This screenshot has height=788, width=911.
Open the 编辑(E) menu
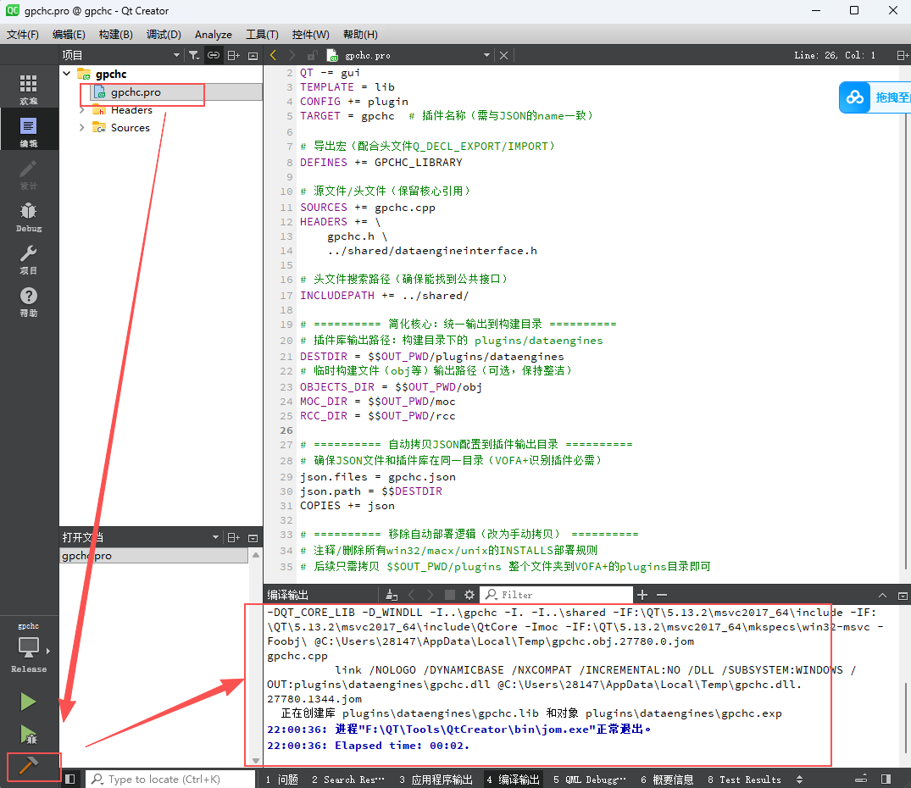click(x=69, y=34)
